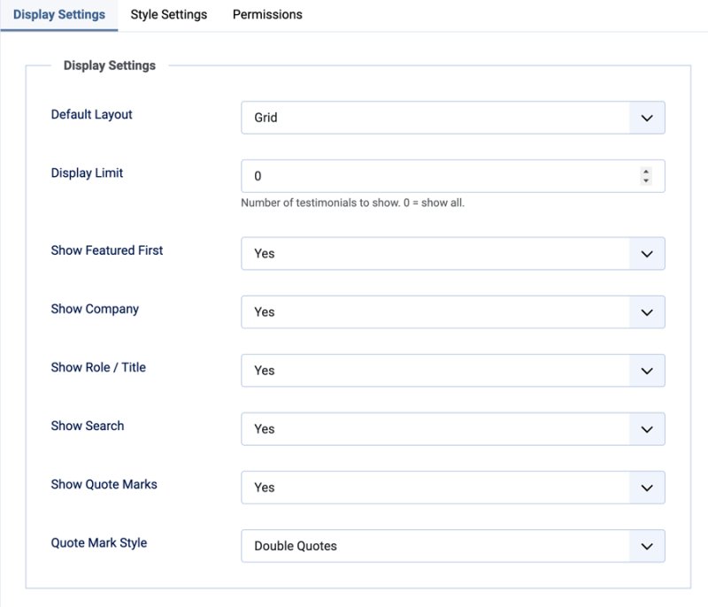
Task: Decrease Display Limit with the down stepper arrow
Action: [x=646, y=181]
